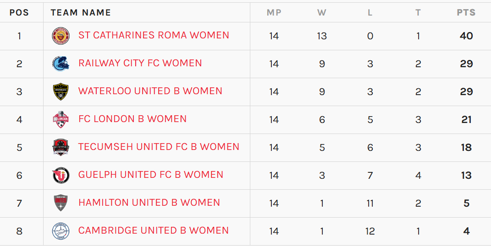Open Railway City FC Women team page
Image resolution: width=491 pixels, height=246 pixels.
pyautogui.click(x=140, y=63)
